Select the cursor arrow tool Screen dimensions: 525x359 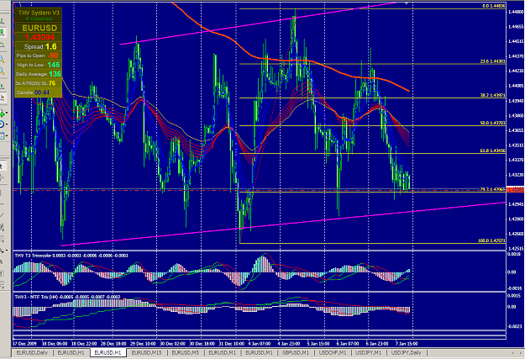[2, 166]
